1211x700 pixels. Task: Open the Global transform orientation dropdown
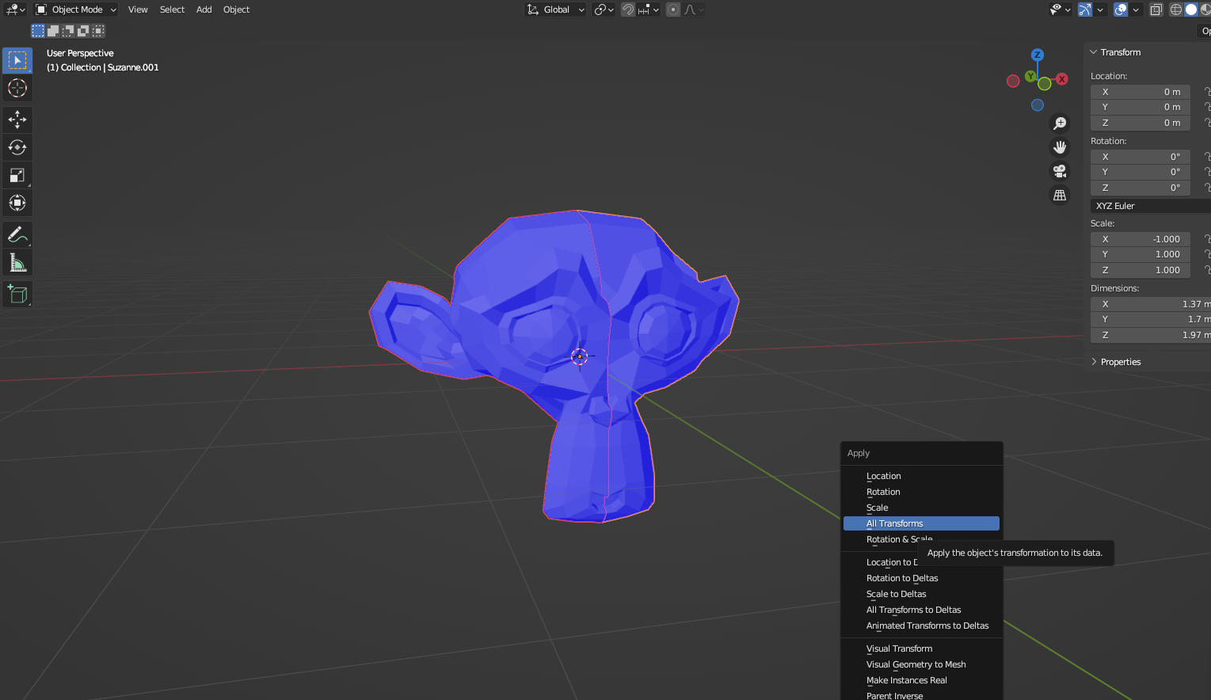point(555,10)
